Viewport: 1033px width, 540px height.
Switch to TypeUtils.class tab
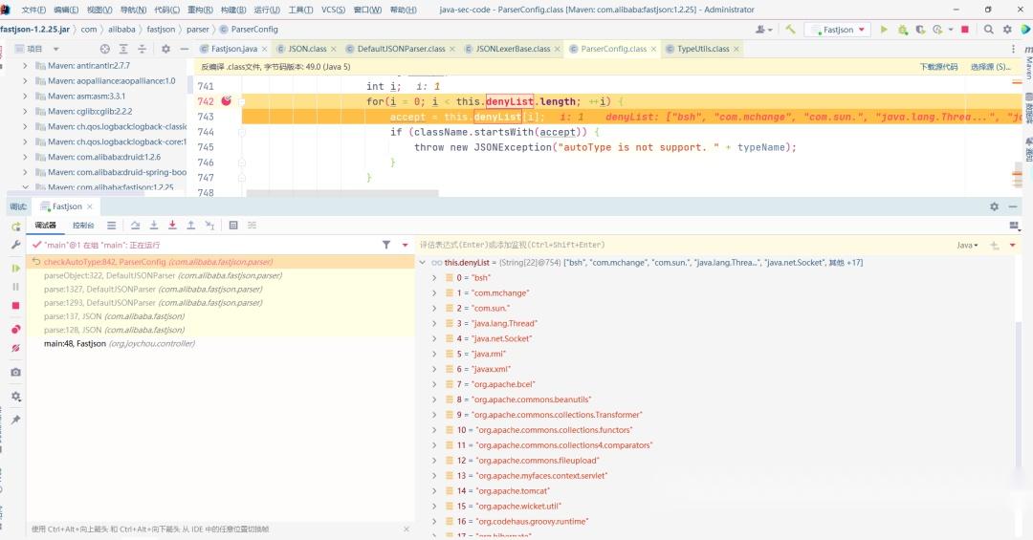coord(703,49)
